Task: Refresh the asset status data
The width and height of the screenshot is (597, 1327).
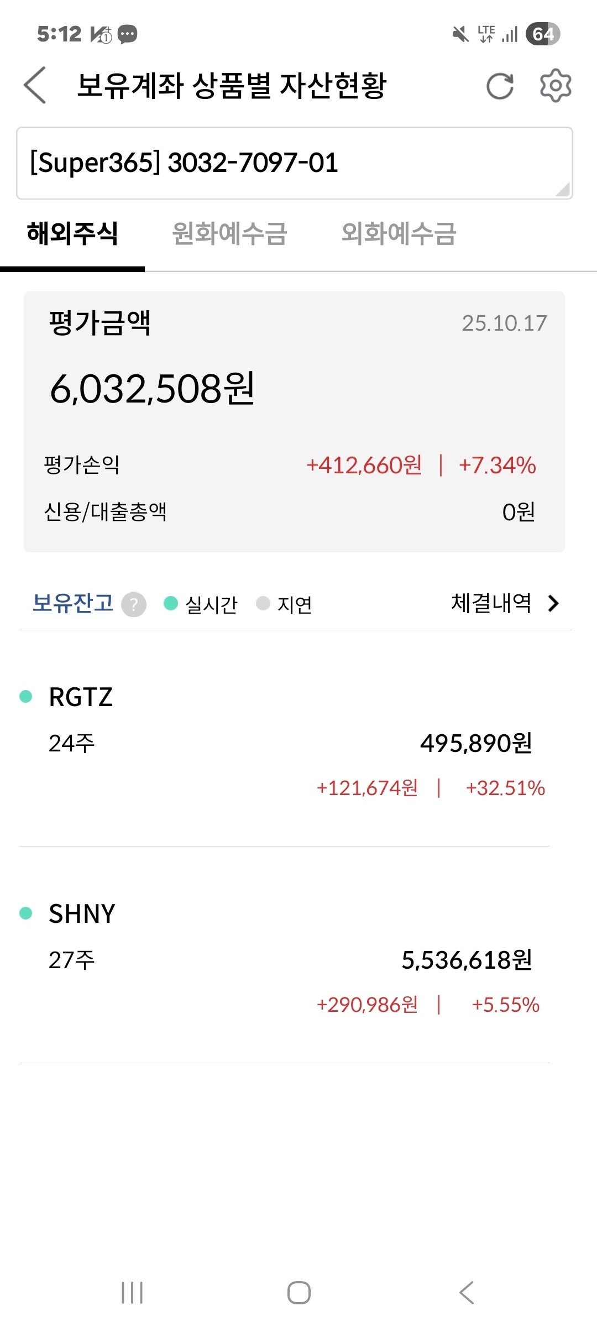Action: pyautogui.click(x=500, y=86)
